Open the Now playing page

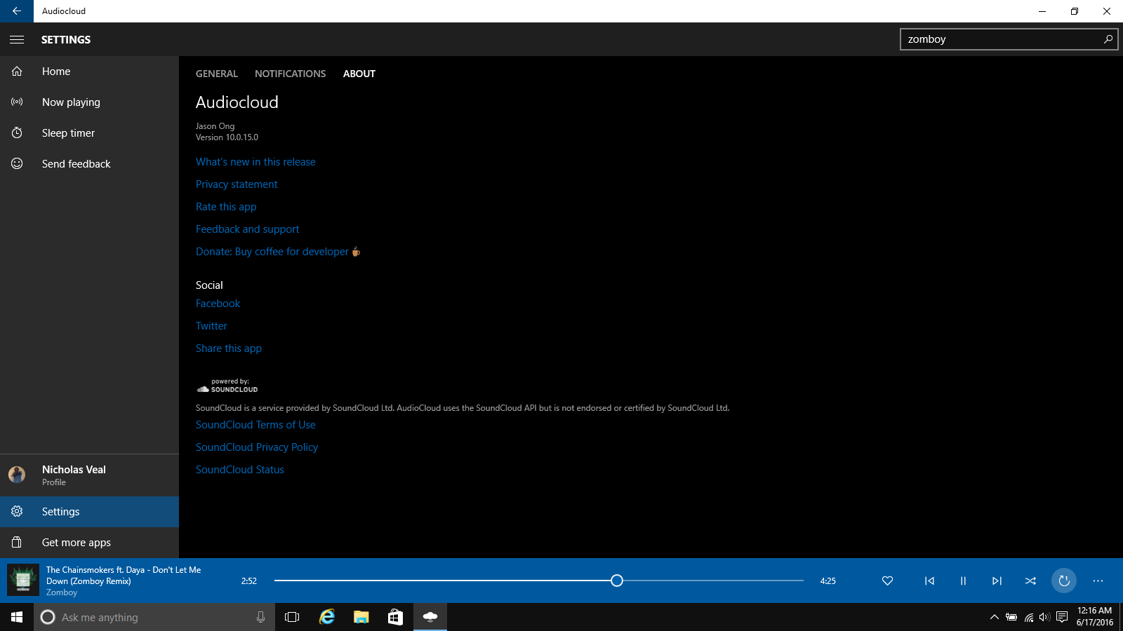click(89, 102)
